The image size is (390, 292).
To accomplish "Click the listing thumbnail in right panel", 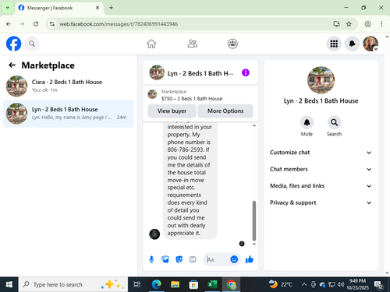I will point(321,80).
